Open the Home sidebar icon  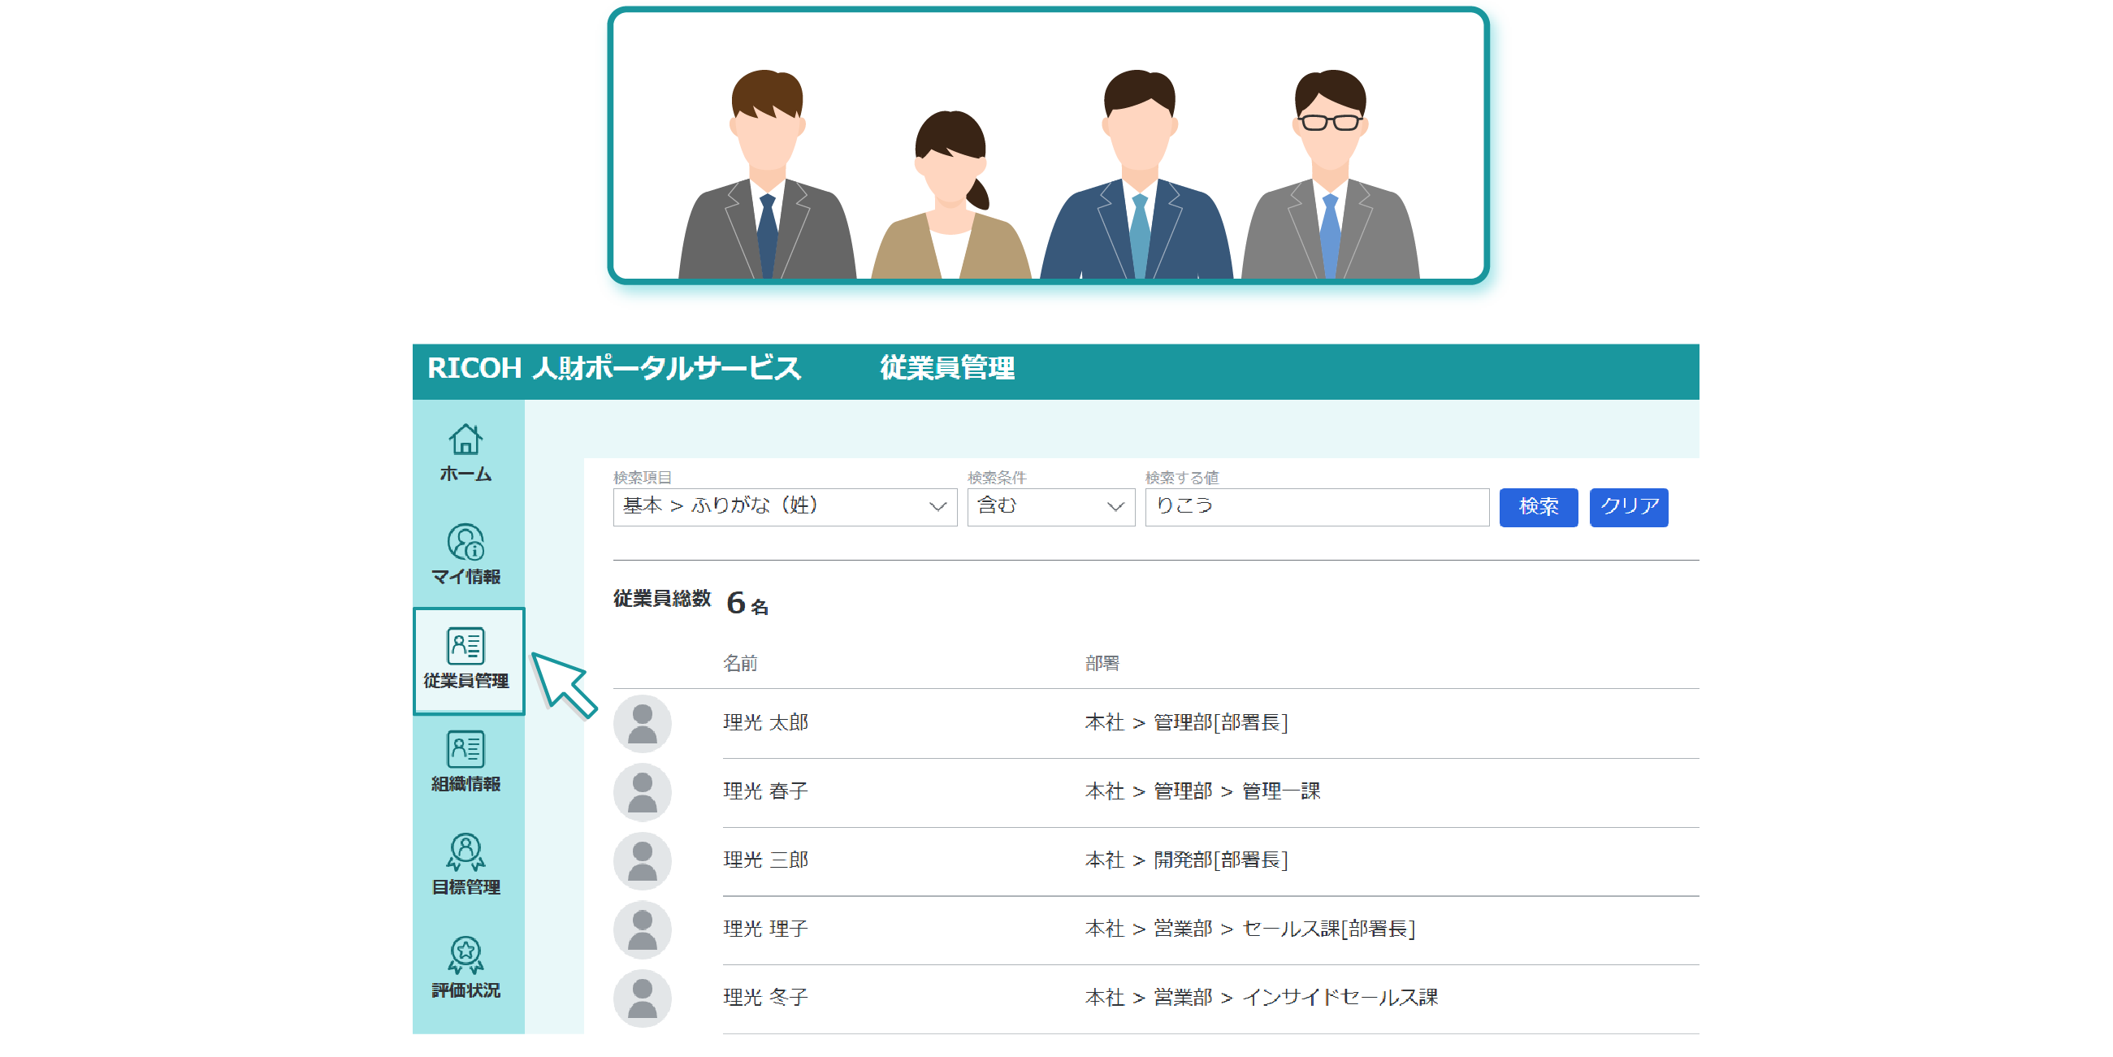465,452
